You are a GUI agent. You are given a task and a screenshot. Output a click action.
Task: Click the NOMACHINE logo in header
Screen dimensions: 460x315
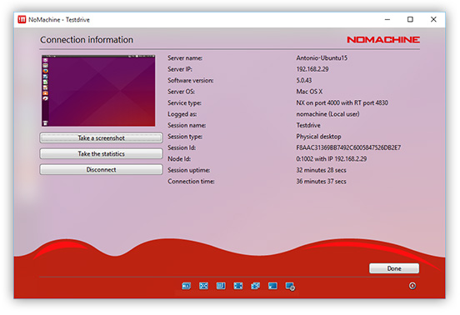click(x=383, y=40)
